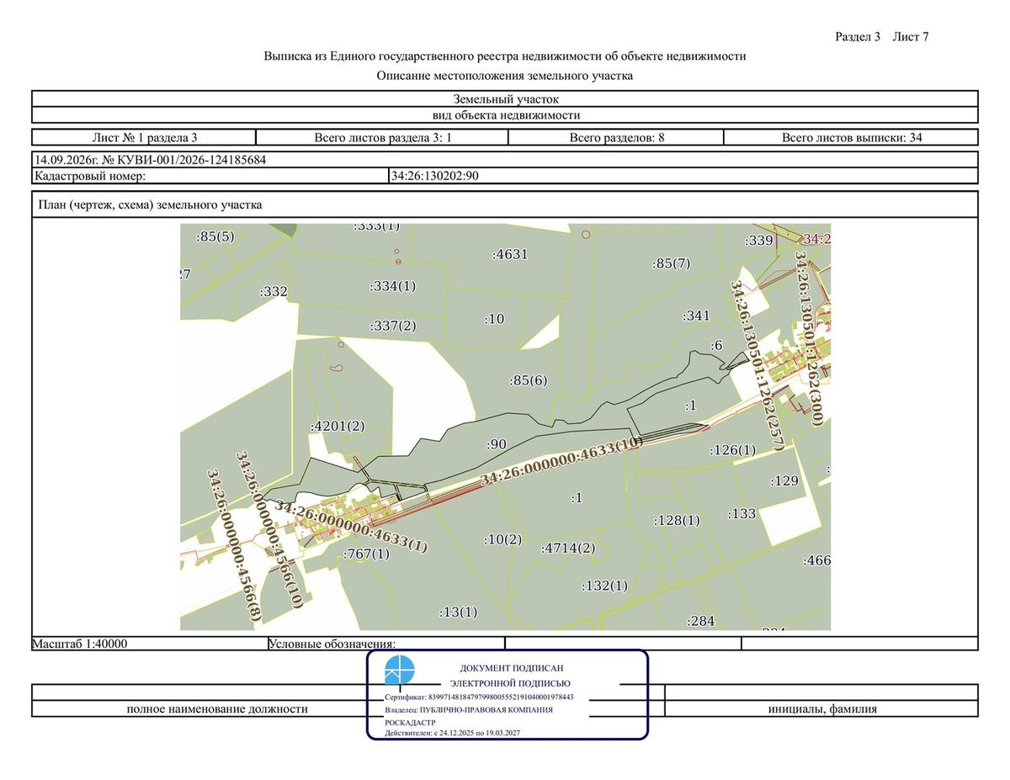Click label 34:26:130501:1262(257)

757,366
